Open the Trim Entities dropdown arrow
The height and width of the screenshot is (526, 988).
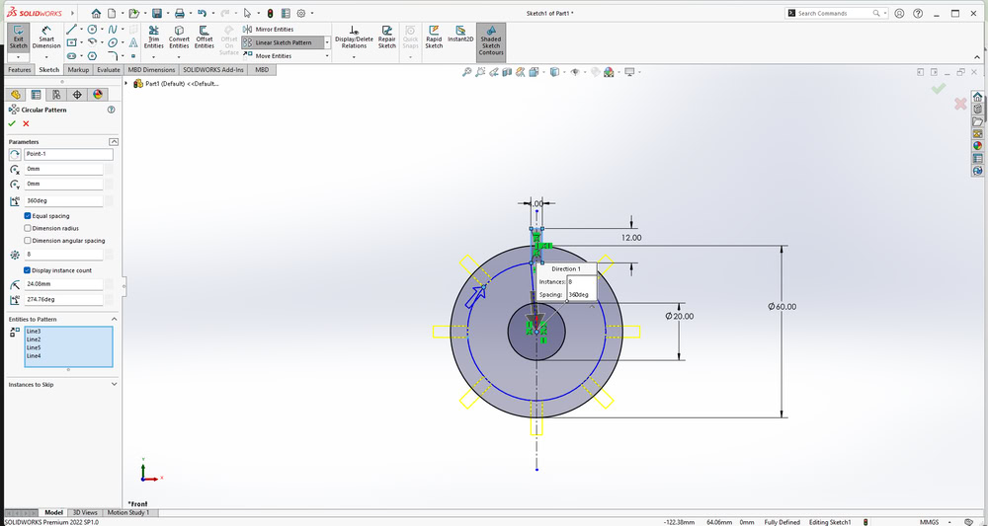(x=154, y=56)
